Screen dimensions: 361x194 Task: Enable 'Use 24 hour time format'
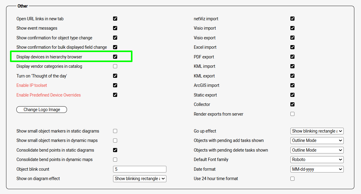(x=292, y=179)
